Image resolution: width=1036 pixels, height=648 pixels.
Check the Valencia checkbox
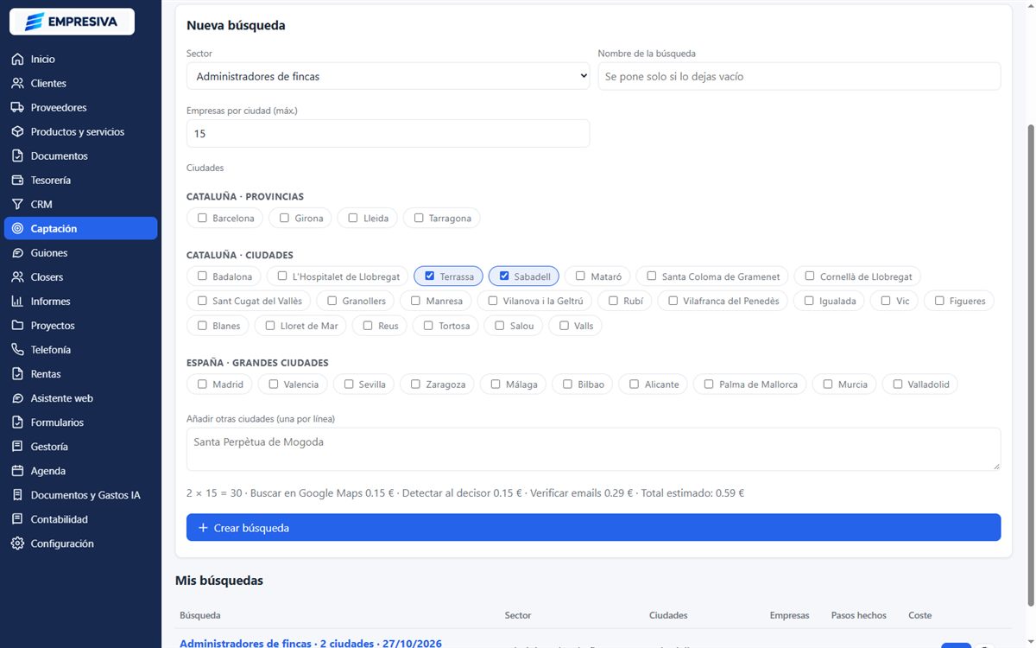[274, 384]
